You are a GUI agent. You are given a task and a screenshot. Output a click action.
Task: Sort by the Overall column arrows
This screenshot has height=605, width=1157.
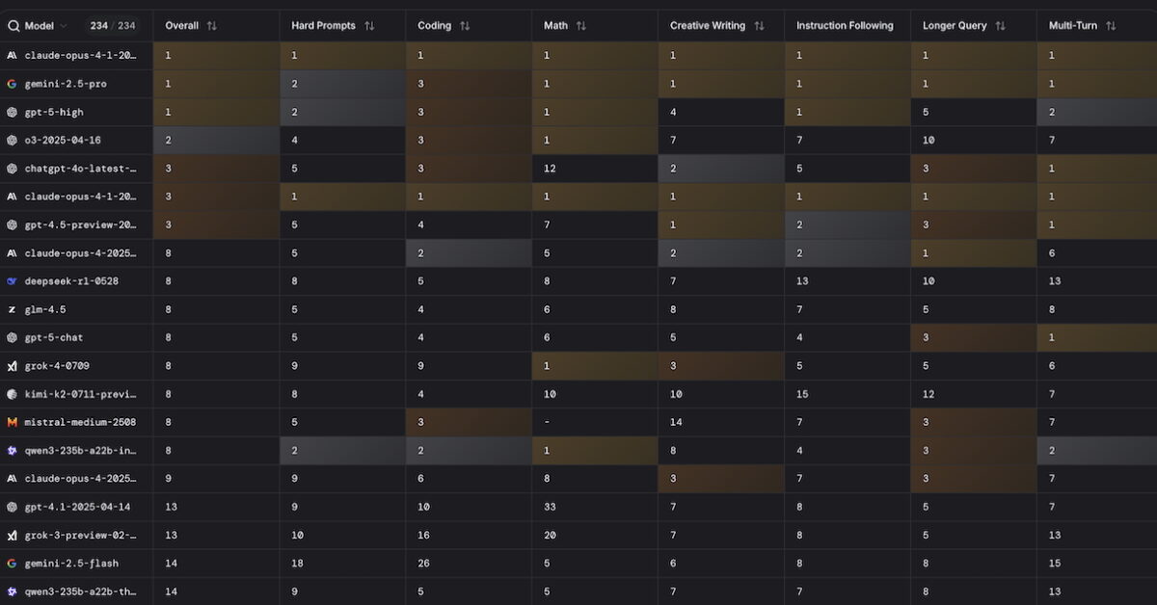coord(212,26)
